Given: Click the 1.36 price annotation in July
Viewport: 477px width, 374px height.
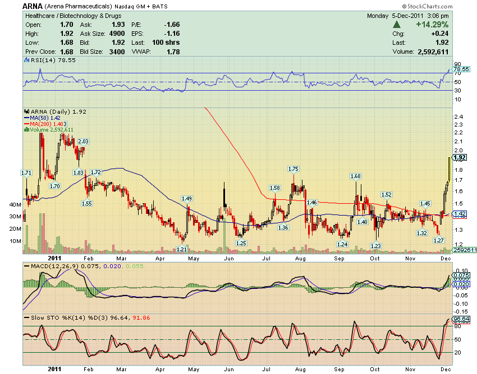Looking at the screenshot, I should coord(283,227).
